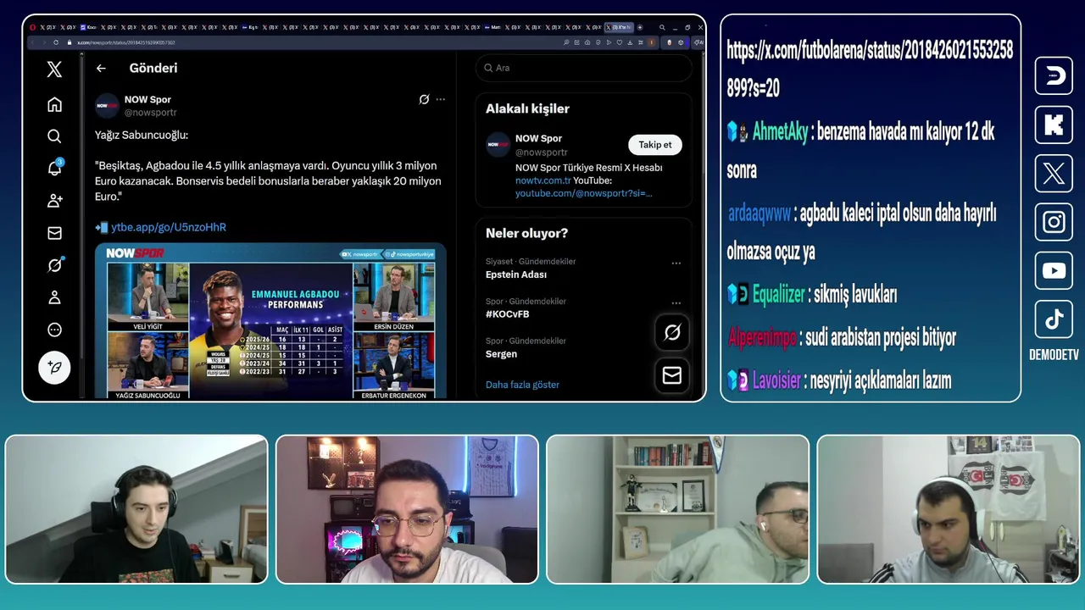Click the Alakalı kişiler heading

(527, 108)
